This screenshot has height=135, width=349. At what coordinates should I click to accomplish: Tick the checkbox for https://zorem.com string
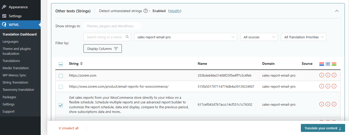(61, 76)
